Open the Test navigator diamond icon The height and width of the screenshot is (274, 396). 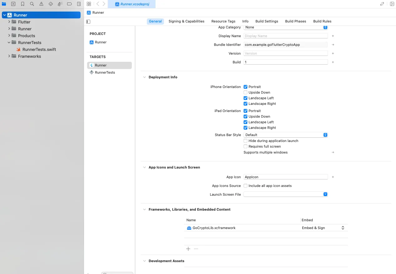[51, 4]
